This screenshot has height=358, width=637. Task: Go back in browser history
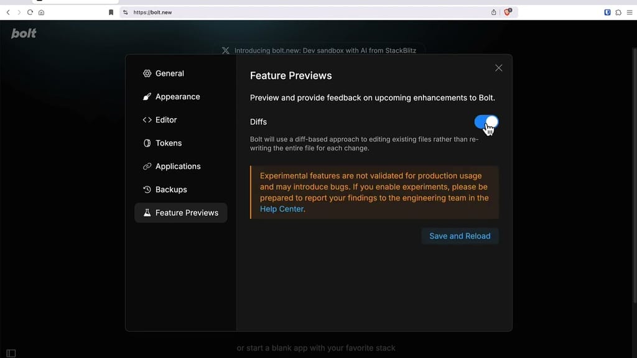(8, 12)
